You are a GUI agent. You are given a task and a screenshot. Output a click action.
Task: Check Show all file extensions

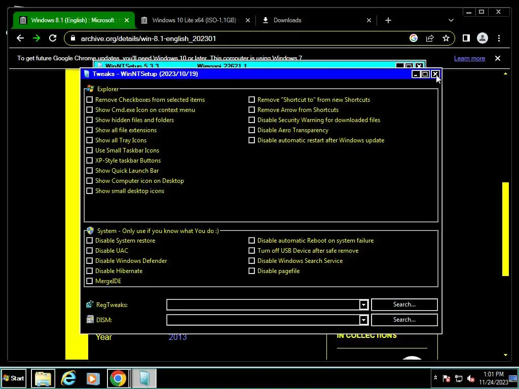89,130
